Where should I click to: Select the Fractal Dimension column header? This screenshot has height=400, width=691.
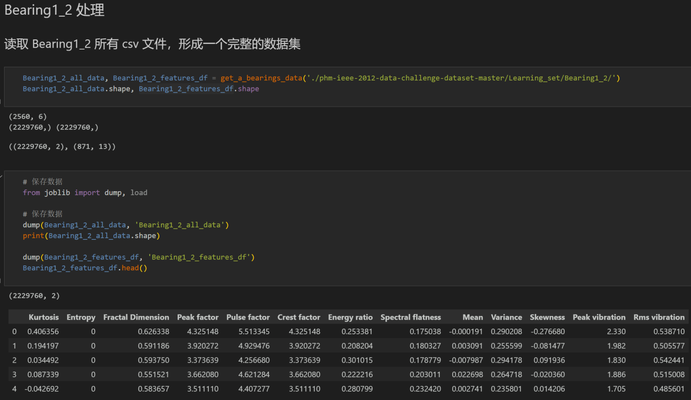[136, 317]
